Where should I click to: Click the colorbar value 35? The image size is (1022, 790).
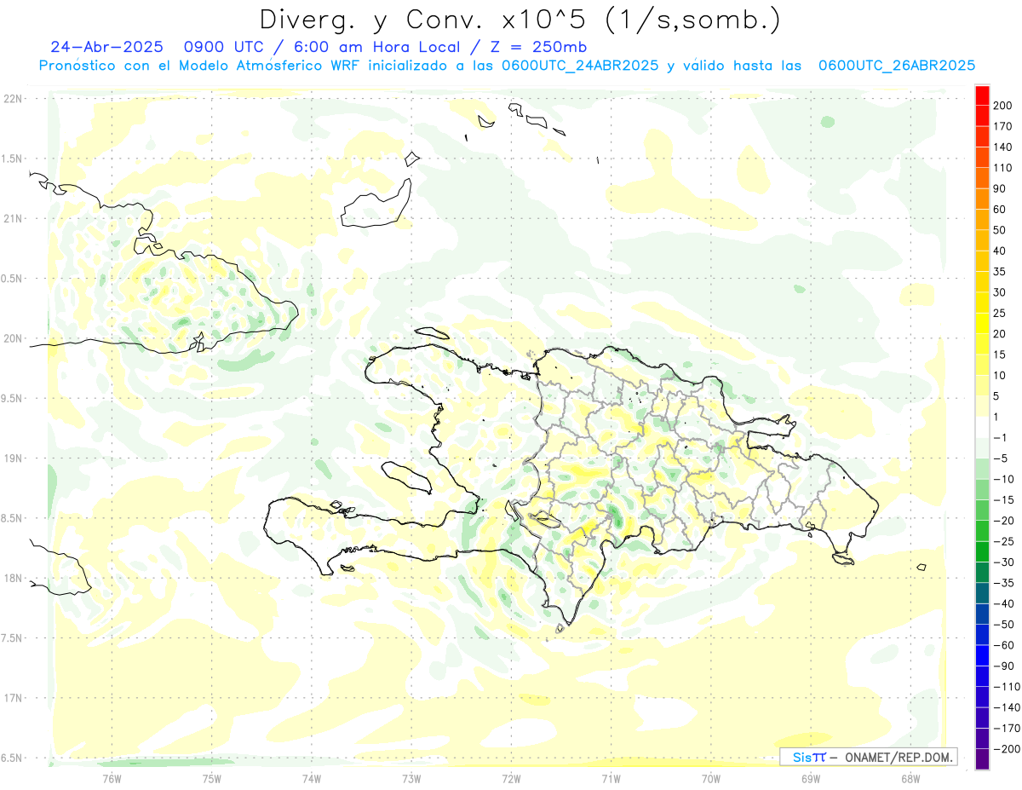coord(1000,272)
